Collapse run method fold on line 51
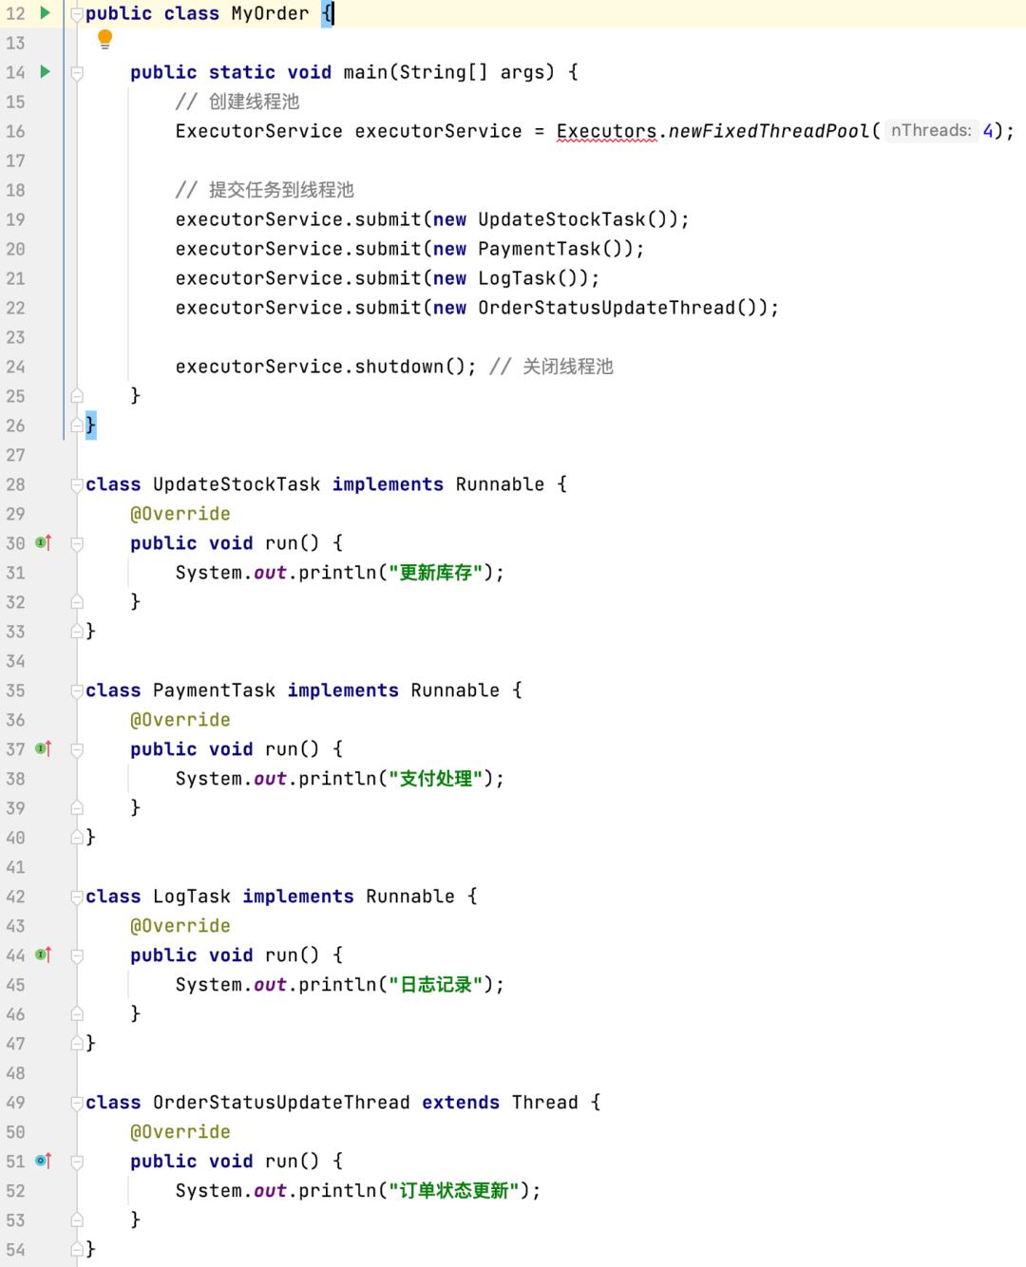1026x1267 pixels. [x=77, y=1163]
